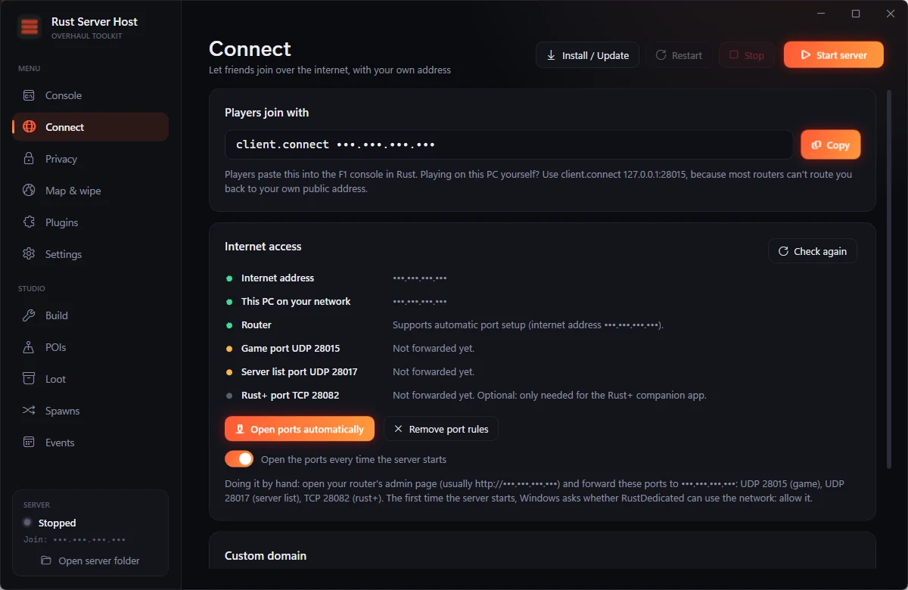This screenshot has height=590, width=908.
Task: Click the Stop server button
Action: [x=746, y=55]
